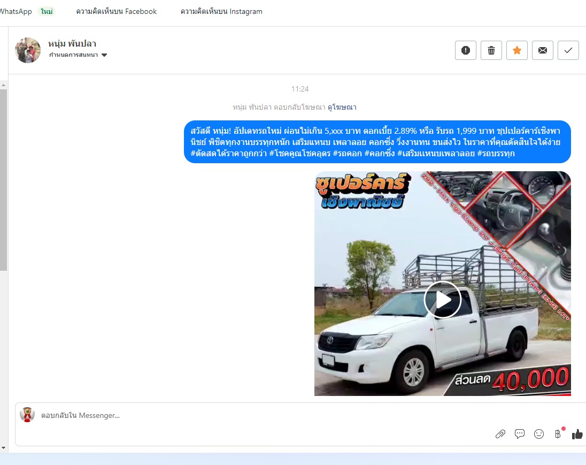The height and width of the screenshot is (465, 586).
Task: Switch to ความคิดเห็นบน Instagram tab
Action: click(x=221, y=12)
